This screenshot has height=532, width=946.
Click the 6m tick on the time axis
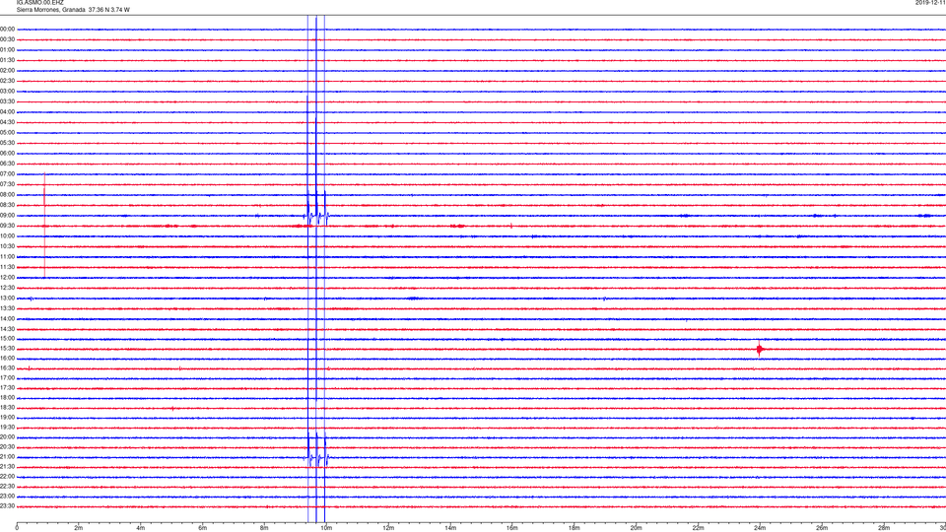click(203, 528)
